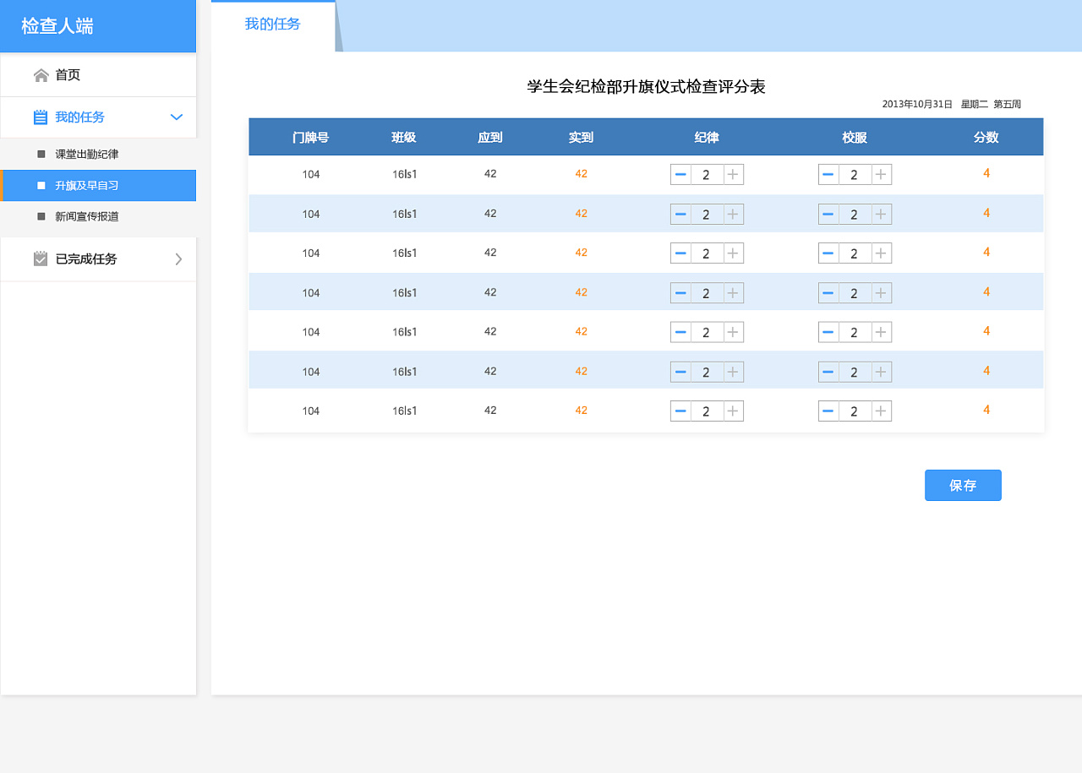Image resolution: width=1082 pixels, height=773 pixels.
Task: Select the 已完成任务 sidebar entry
Action: 85,259
